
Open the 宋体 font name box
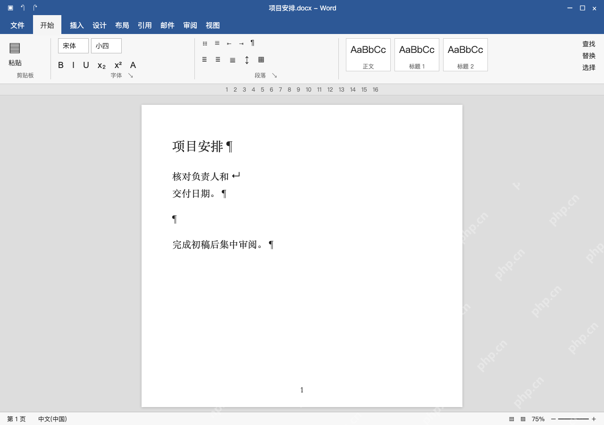point(73,46)
